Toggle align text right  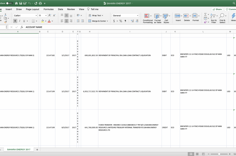click(x=71, y=21)
